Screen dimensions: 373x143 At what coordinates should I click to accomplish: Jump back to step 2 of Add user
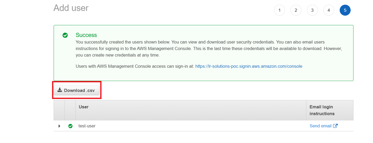pyautogui.click(x=296, y=10)
